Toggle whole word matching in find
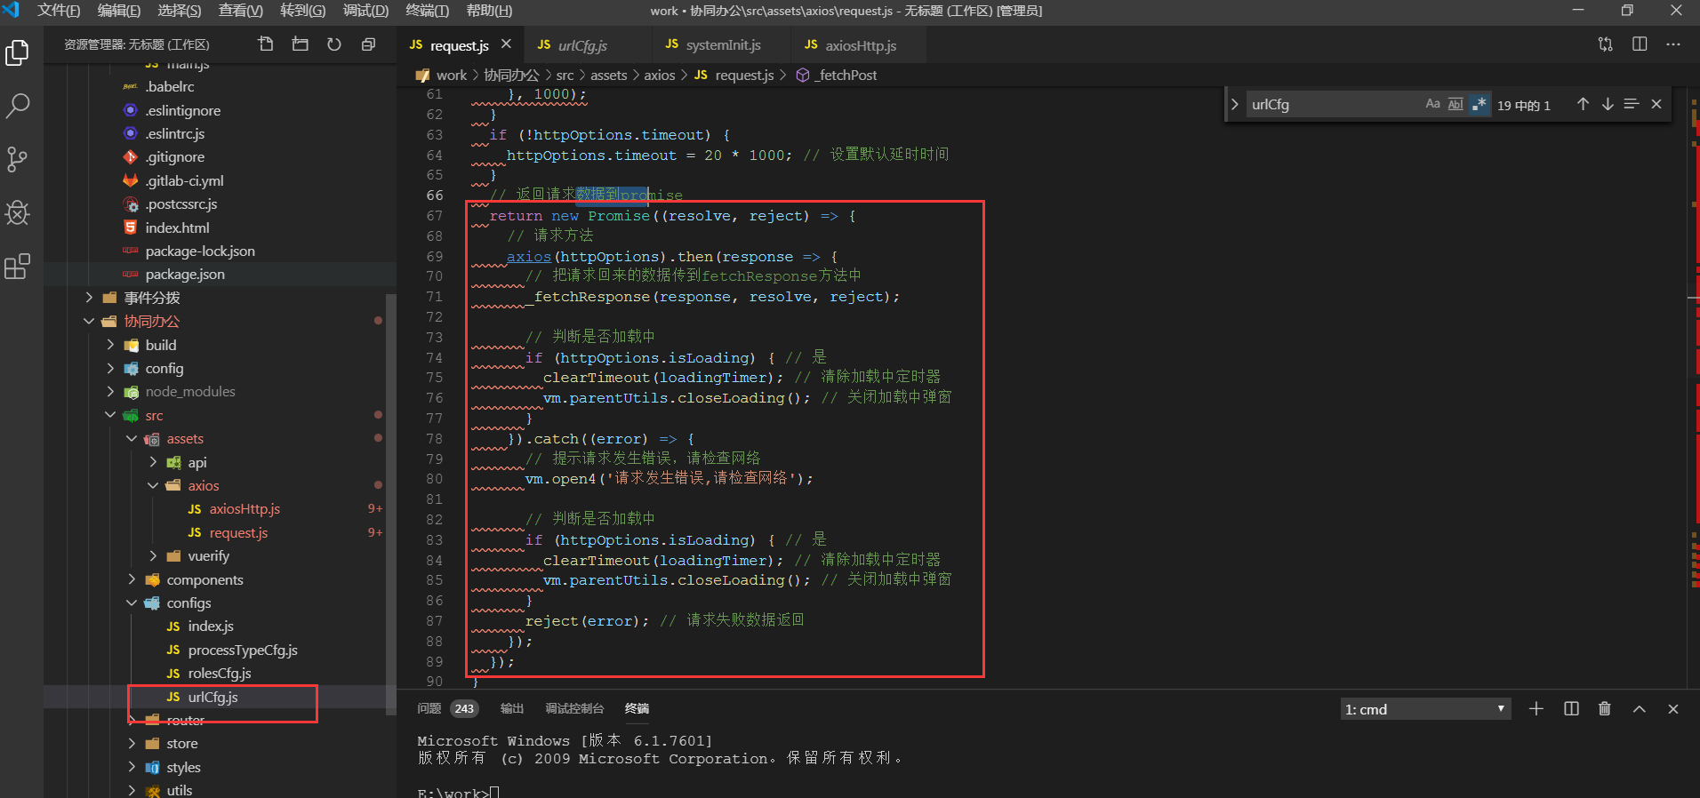The height and width of the screenshot is (798, 1700). [x=1455, y=104]
